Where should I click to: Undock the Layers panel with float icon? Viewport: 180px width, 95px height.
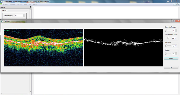[x=30, y=7]
